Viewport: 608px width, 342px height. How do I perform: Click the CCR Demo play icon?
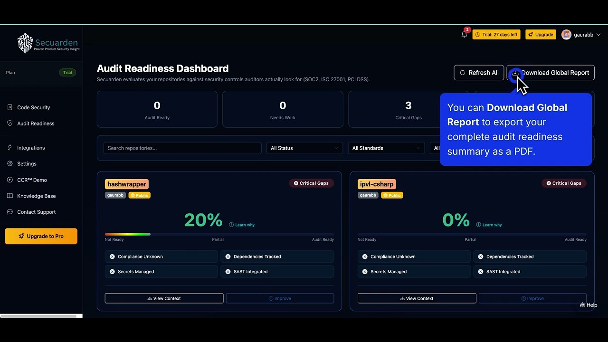click(x=9, y=180)
